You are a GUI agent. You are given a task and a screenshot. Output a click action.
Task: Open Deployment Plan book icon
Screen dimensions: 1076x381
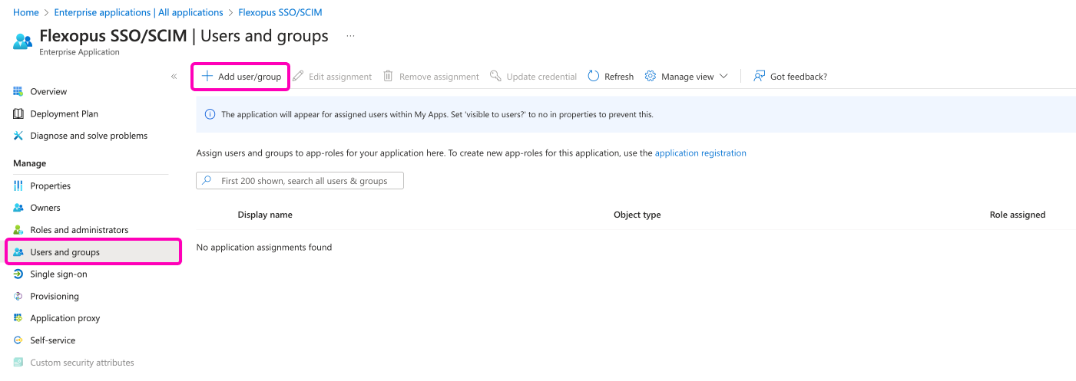click(x=18, y=114)
